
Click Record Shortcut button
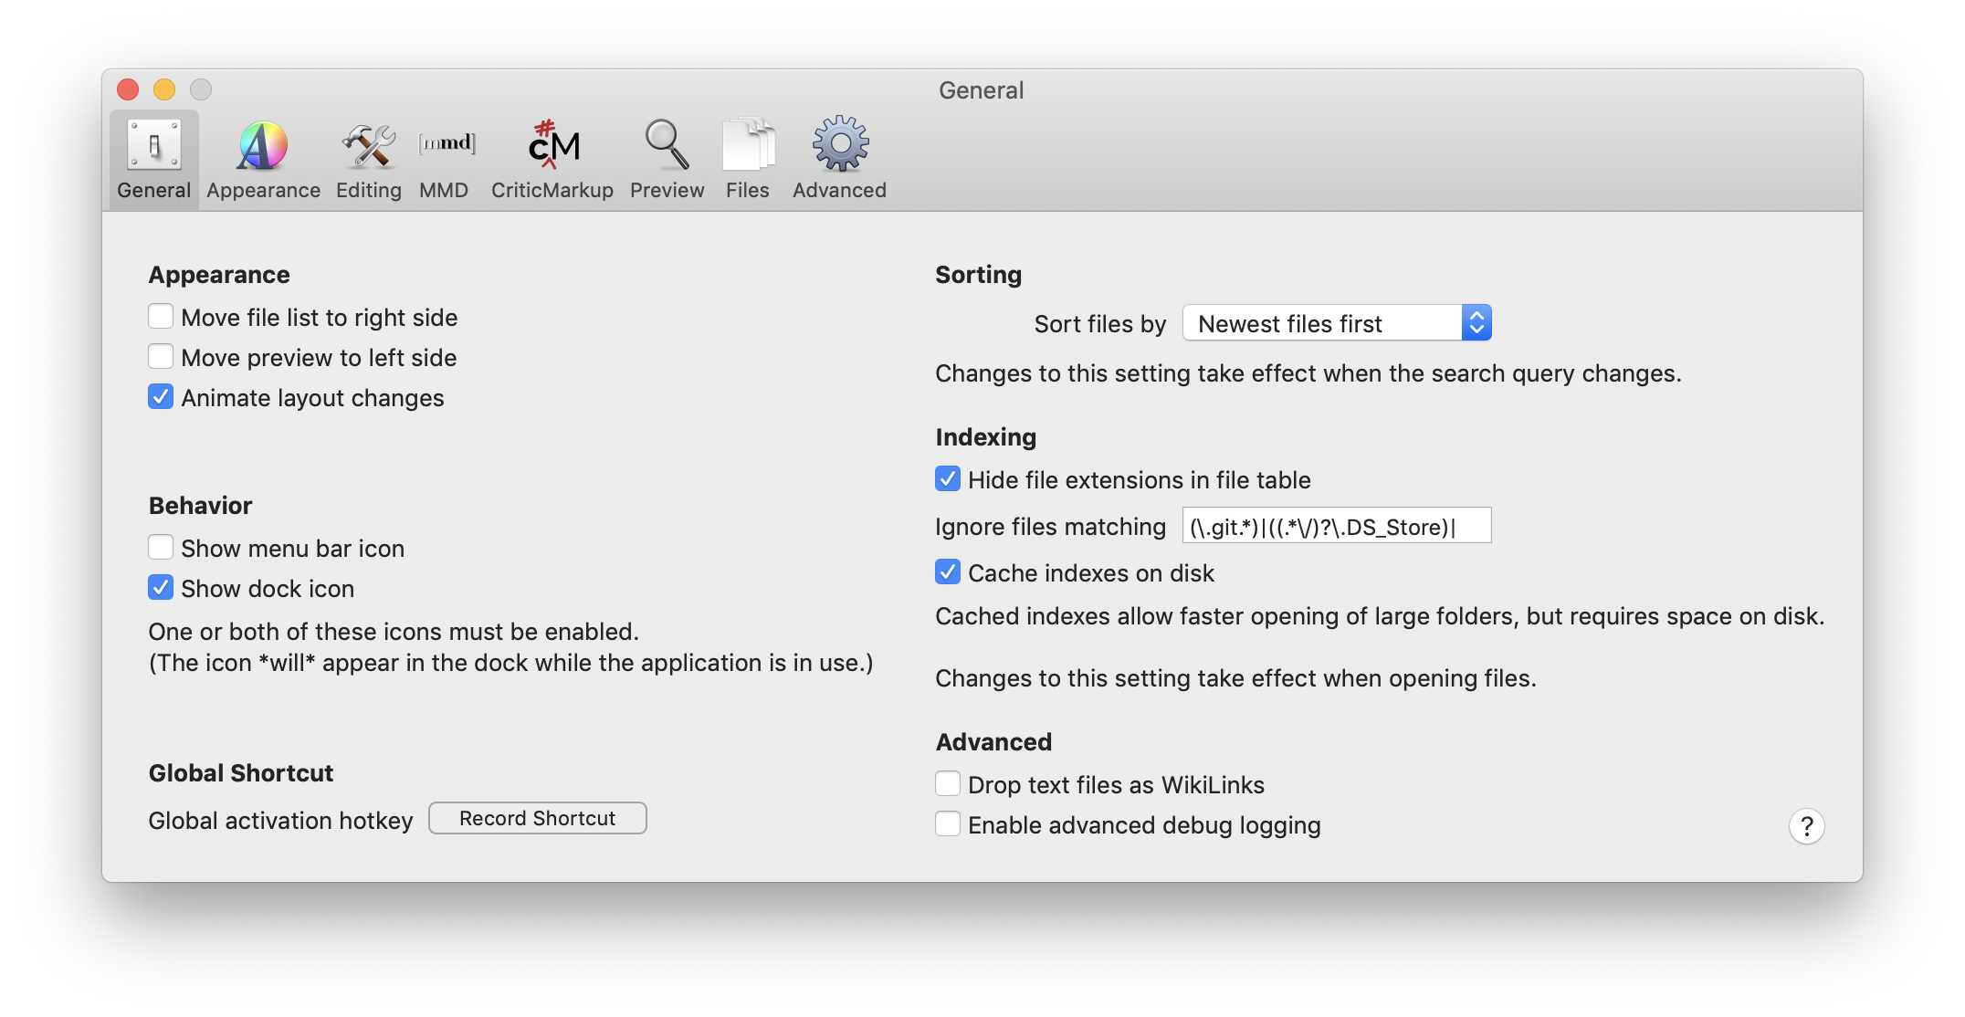(537, 818)
